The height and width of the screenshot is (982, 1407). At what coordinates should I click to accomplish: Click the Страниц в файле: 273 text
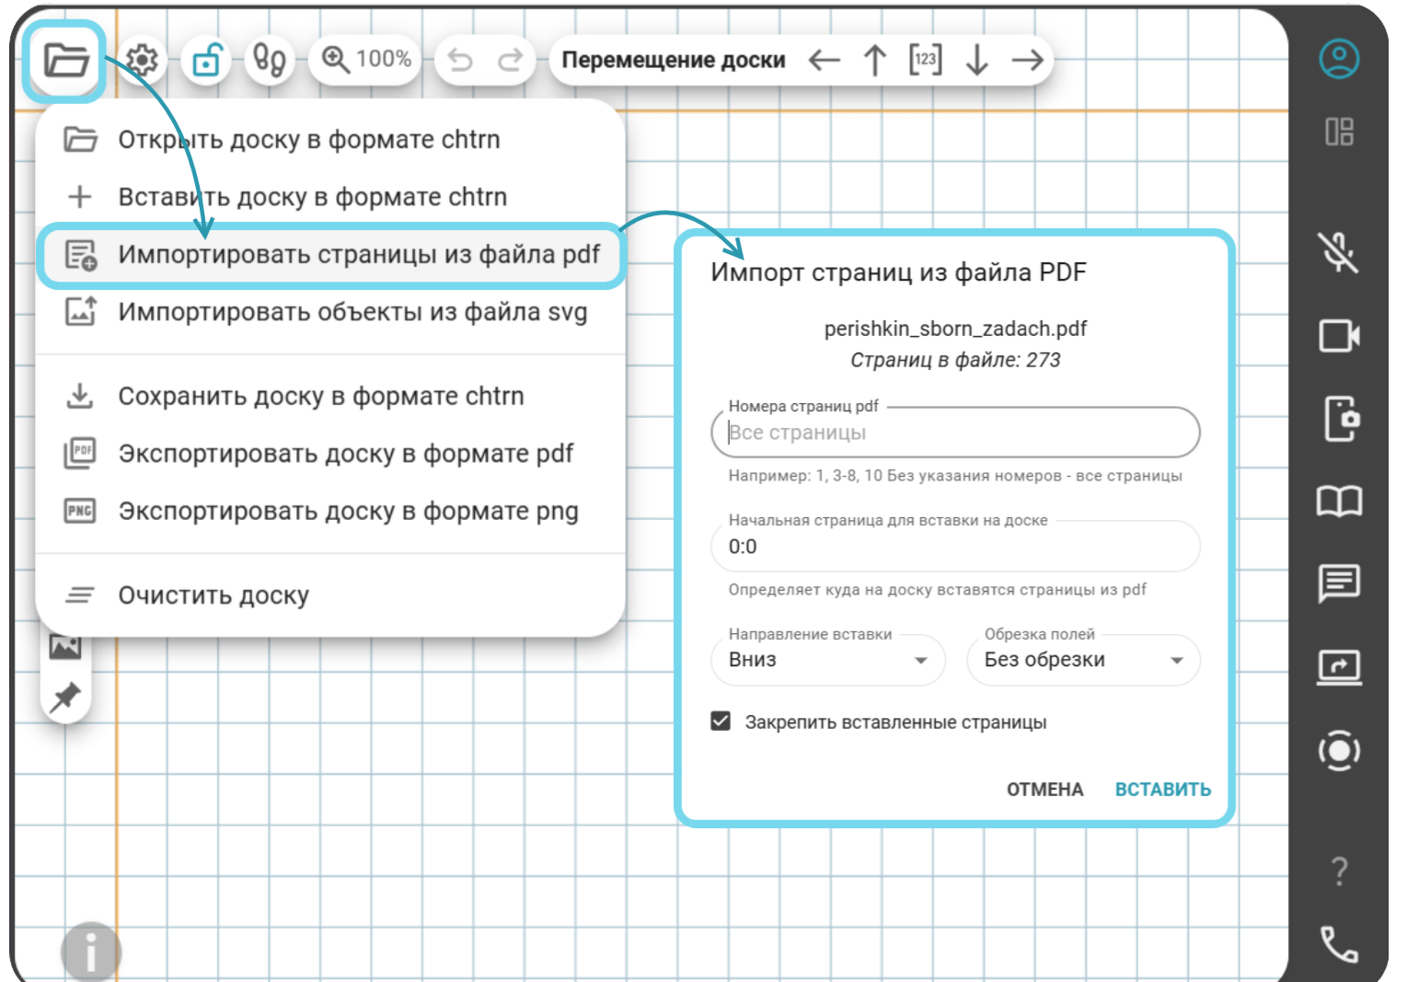pos(955,360)
